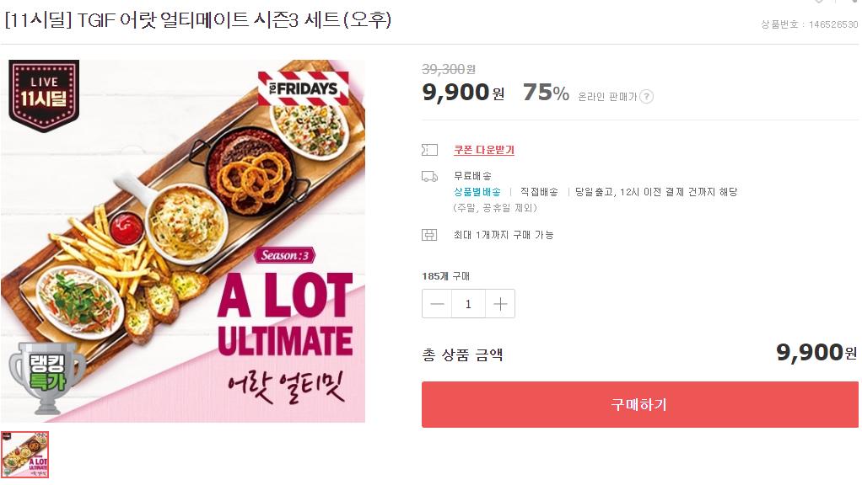The height and width of the screenshot is (485, 862).
Task: Click the 75% discount rate label
Action: pos(546,93)
